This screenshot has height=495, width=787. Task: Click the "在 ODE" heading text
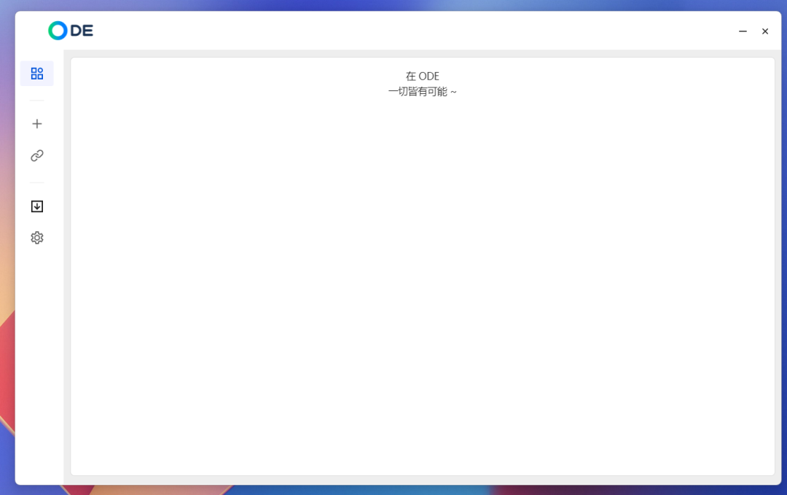[x=423, y=76]
